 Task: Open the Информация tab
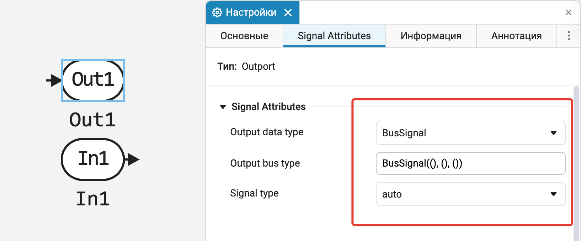(431, 36)
